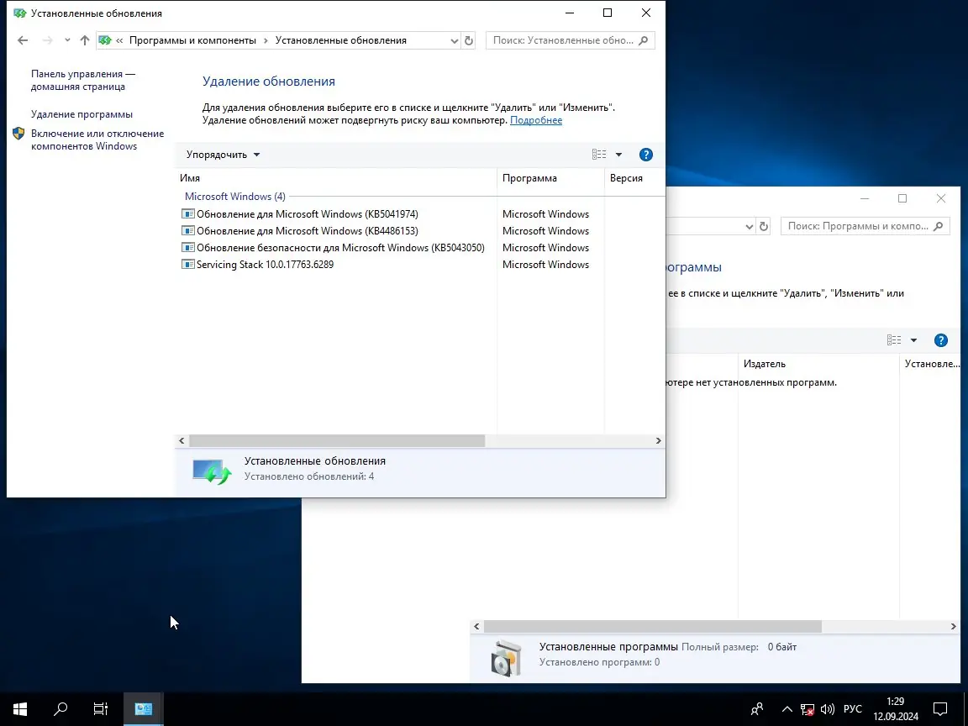Show hidden tray icons
The image size is (968, 726).
(x=787, y=708)
